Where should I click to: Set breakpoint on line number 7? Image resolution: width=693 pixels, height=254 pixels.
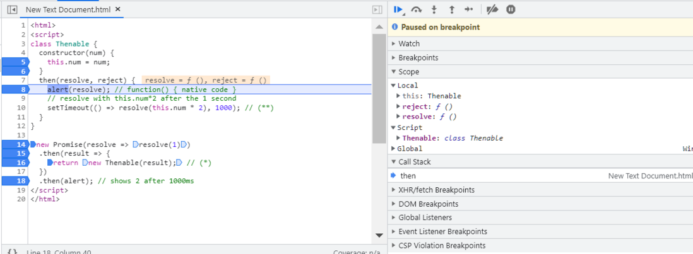pos(23,80)
